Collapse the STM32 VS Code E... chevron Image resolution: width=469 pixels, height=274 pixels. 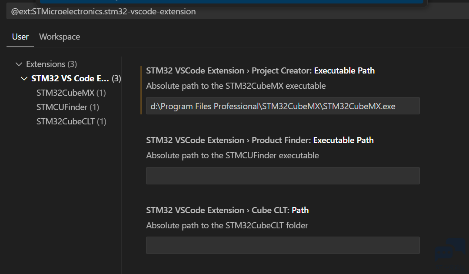24,78
